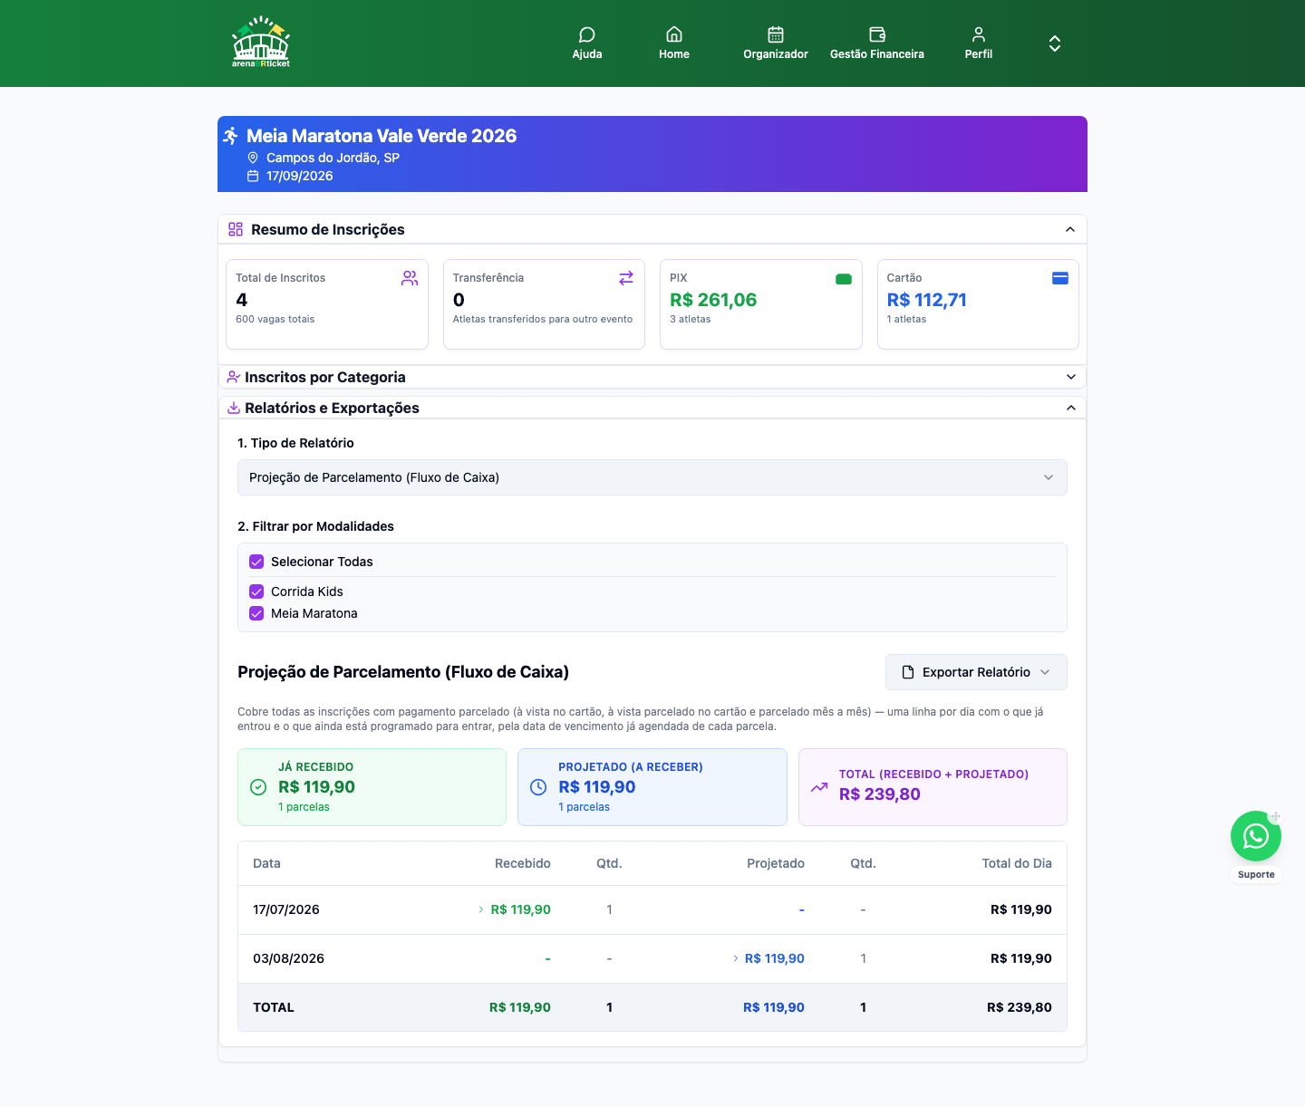
Task: Click the Suporte label under WhatsApp
Action: tap(1256, 875)
